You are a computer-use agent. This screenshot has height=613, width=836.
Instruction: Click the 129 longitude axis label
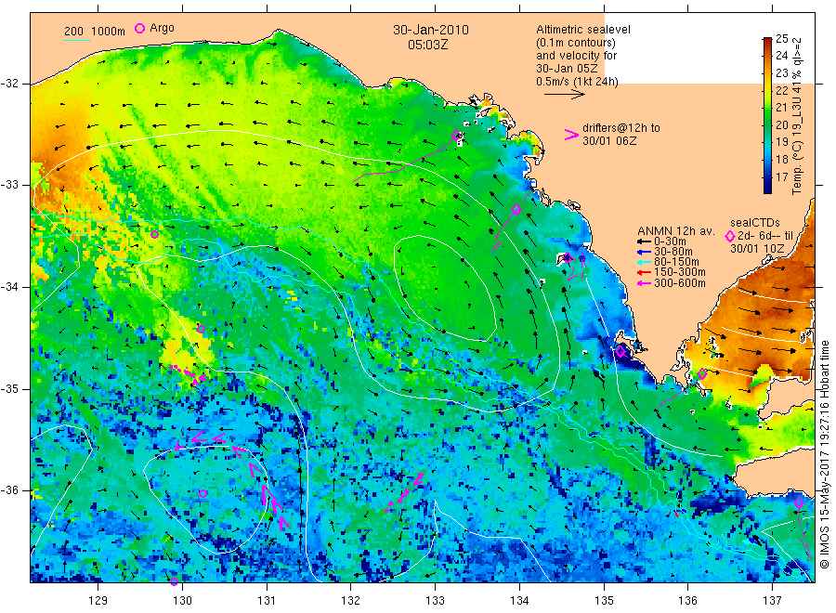coord(98,601)
